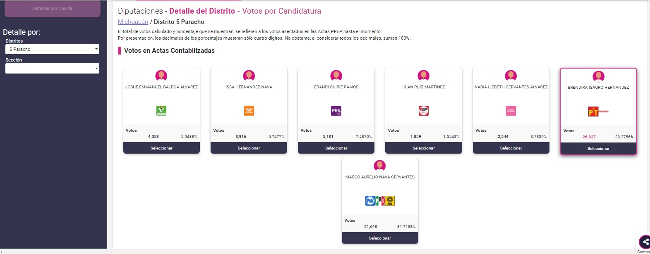Select candidate Erandi Cuiriz Ramos
The image size is (650, 254).
click(336, 148)
